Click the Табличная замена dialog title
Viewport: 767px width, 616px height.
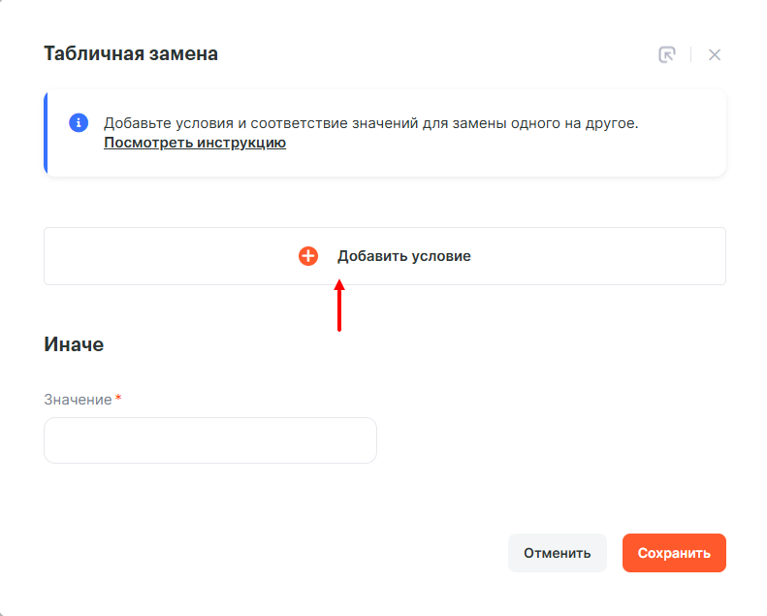click(131, 53)
